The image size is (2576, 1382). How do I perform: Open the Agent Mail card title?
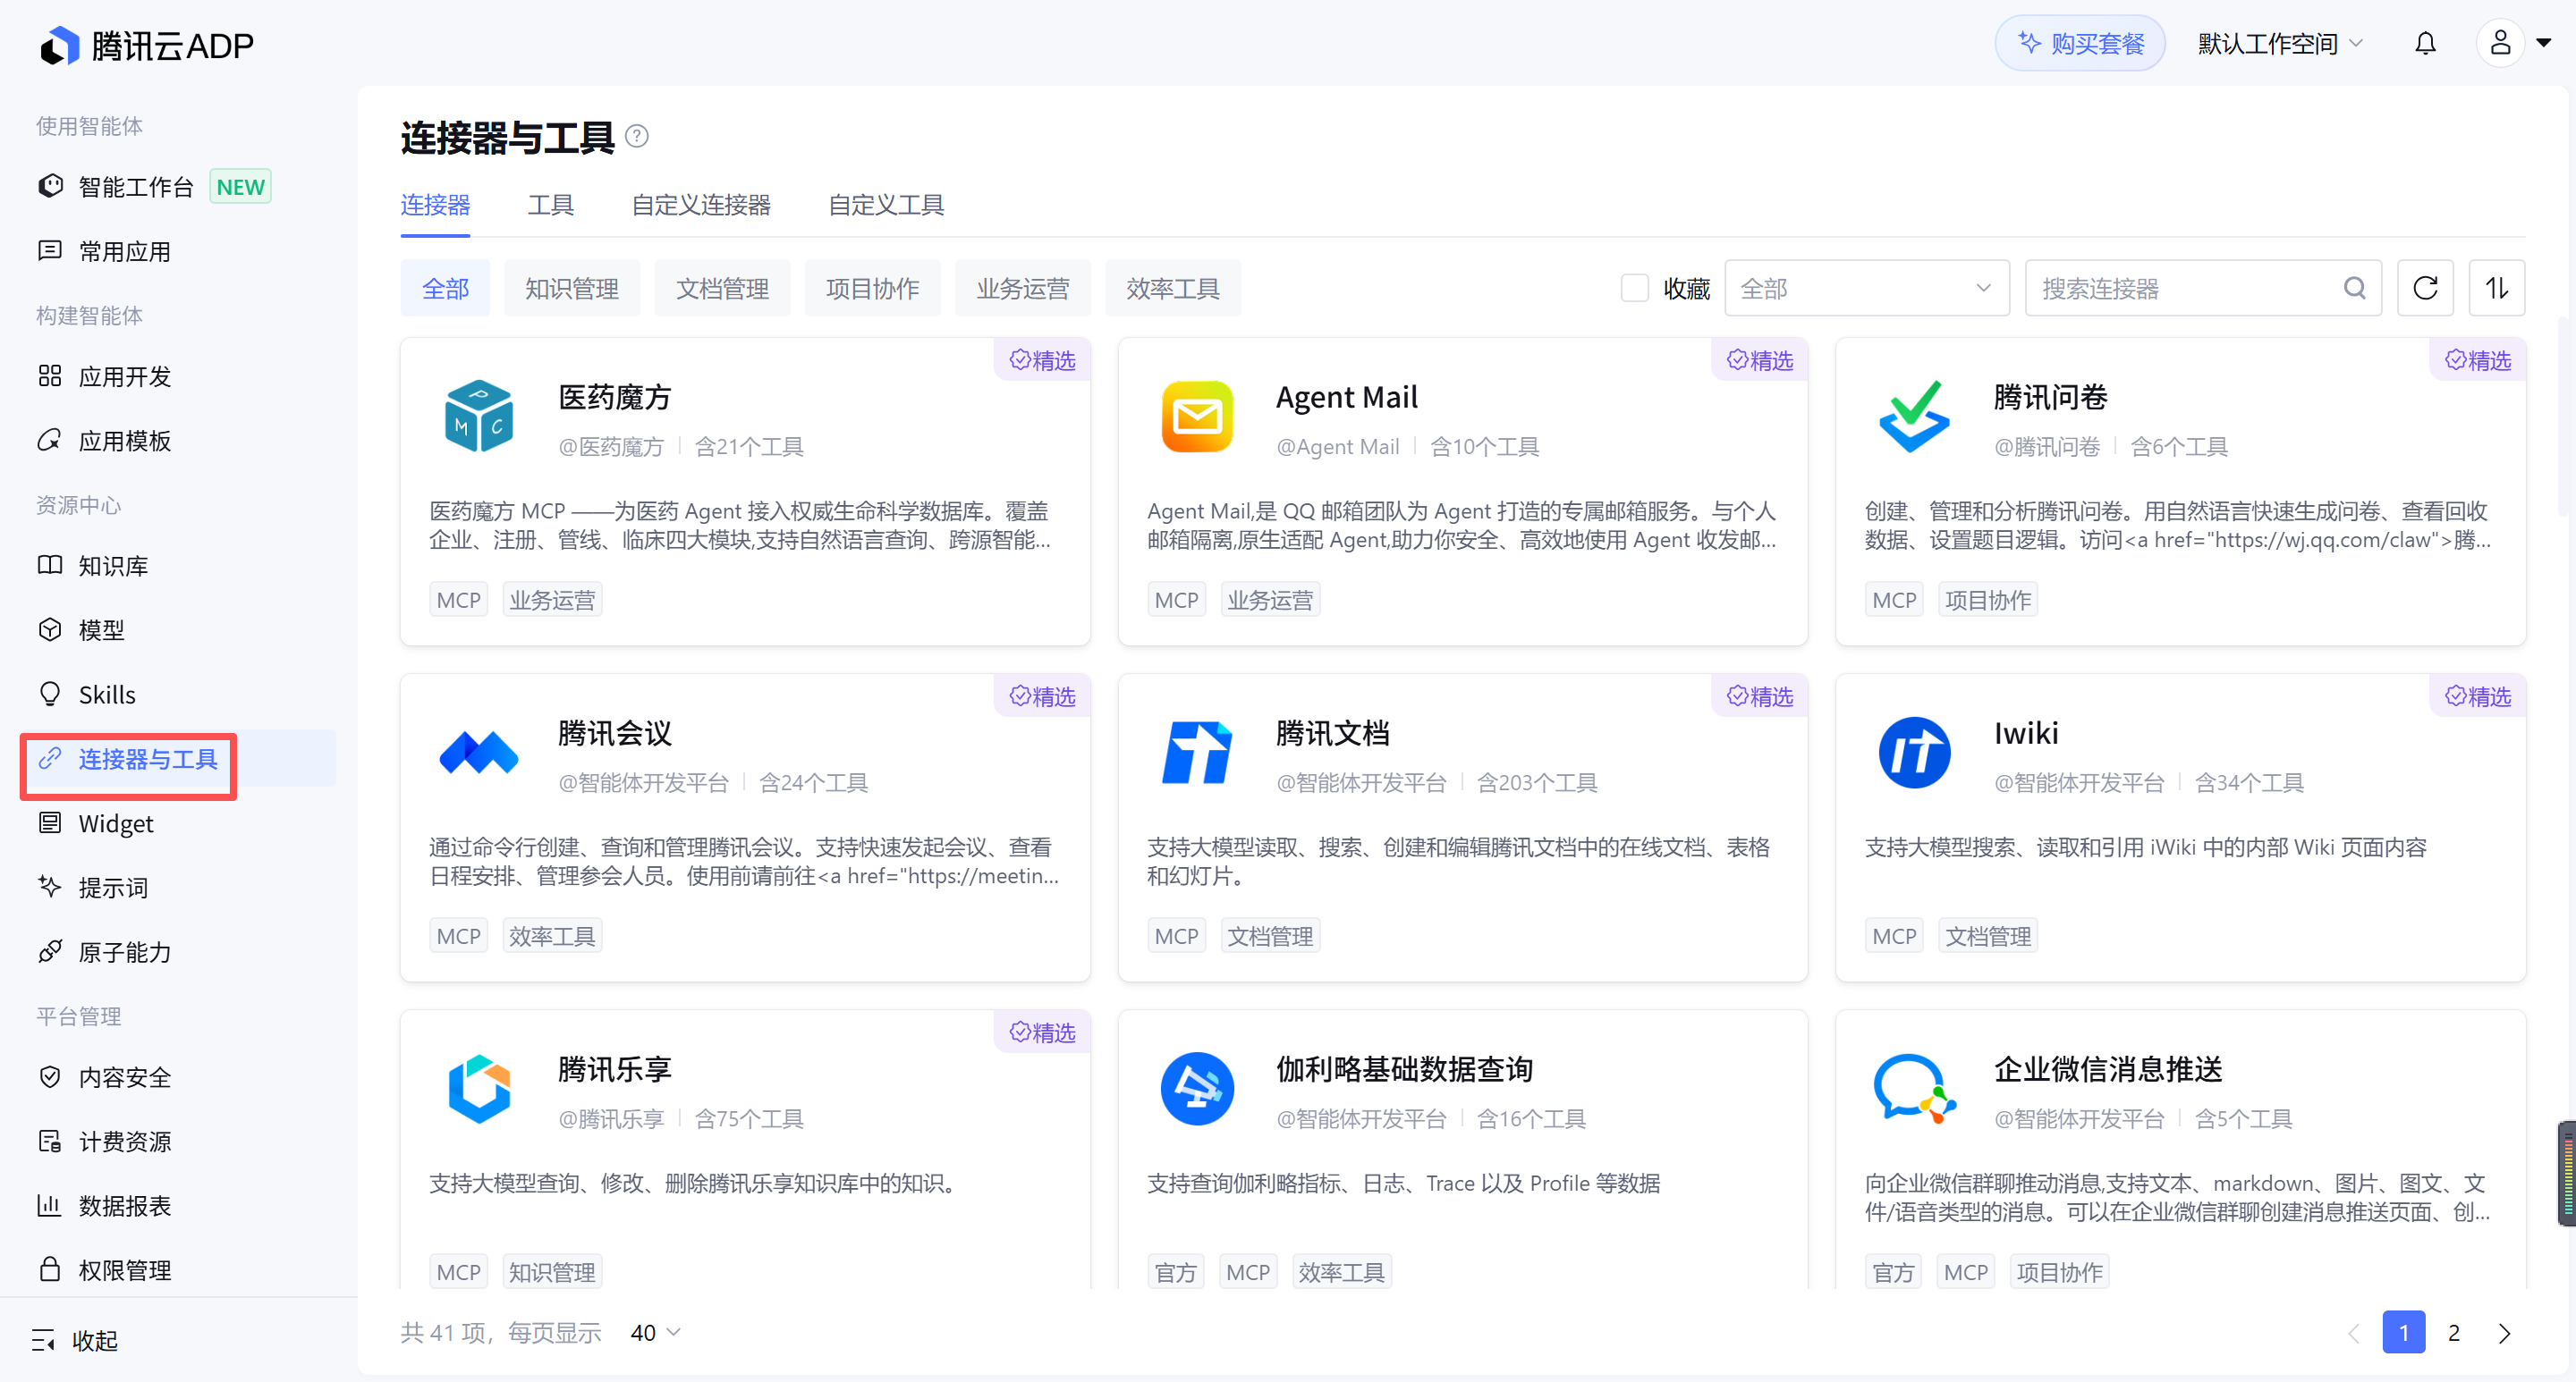pos(1346,398)
